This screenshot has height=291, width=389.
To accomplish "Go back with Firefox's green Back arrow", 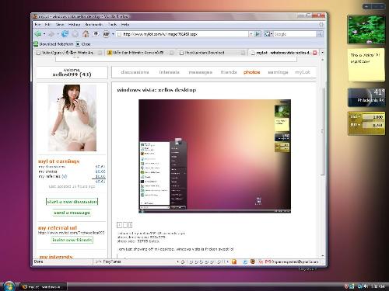I will [x=38, y=34].
